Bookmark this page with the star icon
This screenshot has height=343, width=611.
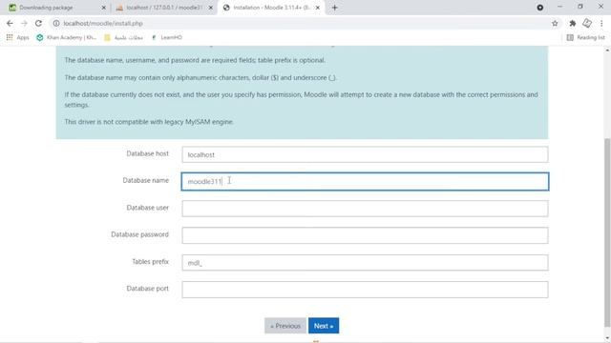(555, 23)
